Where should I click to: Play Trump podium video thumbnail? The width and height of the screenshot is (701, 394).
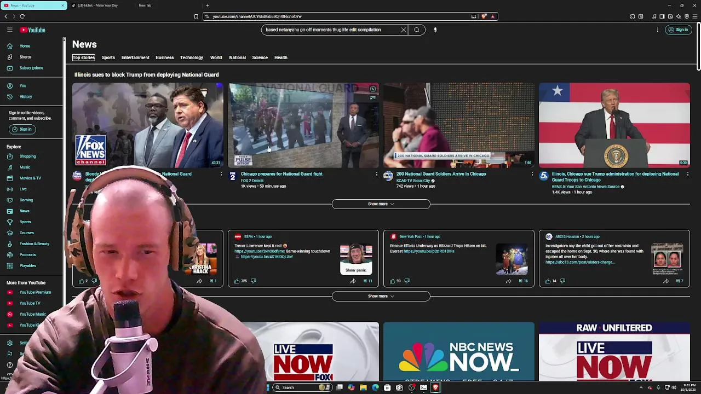[614, 125]
